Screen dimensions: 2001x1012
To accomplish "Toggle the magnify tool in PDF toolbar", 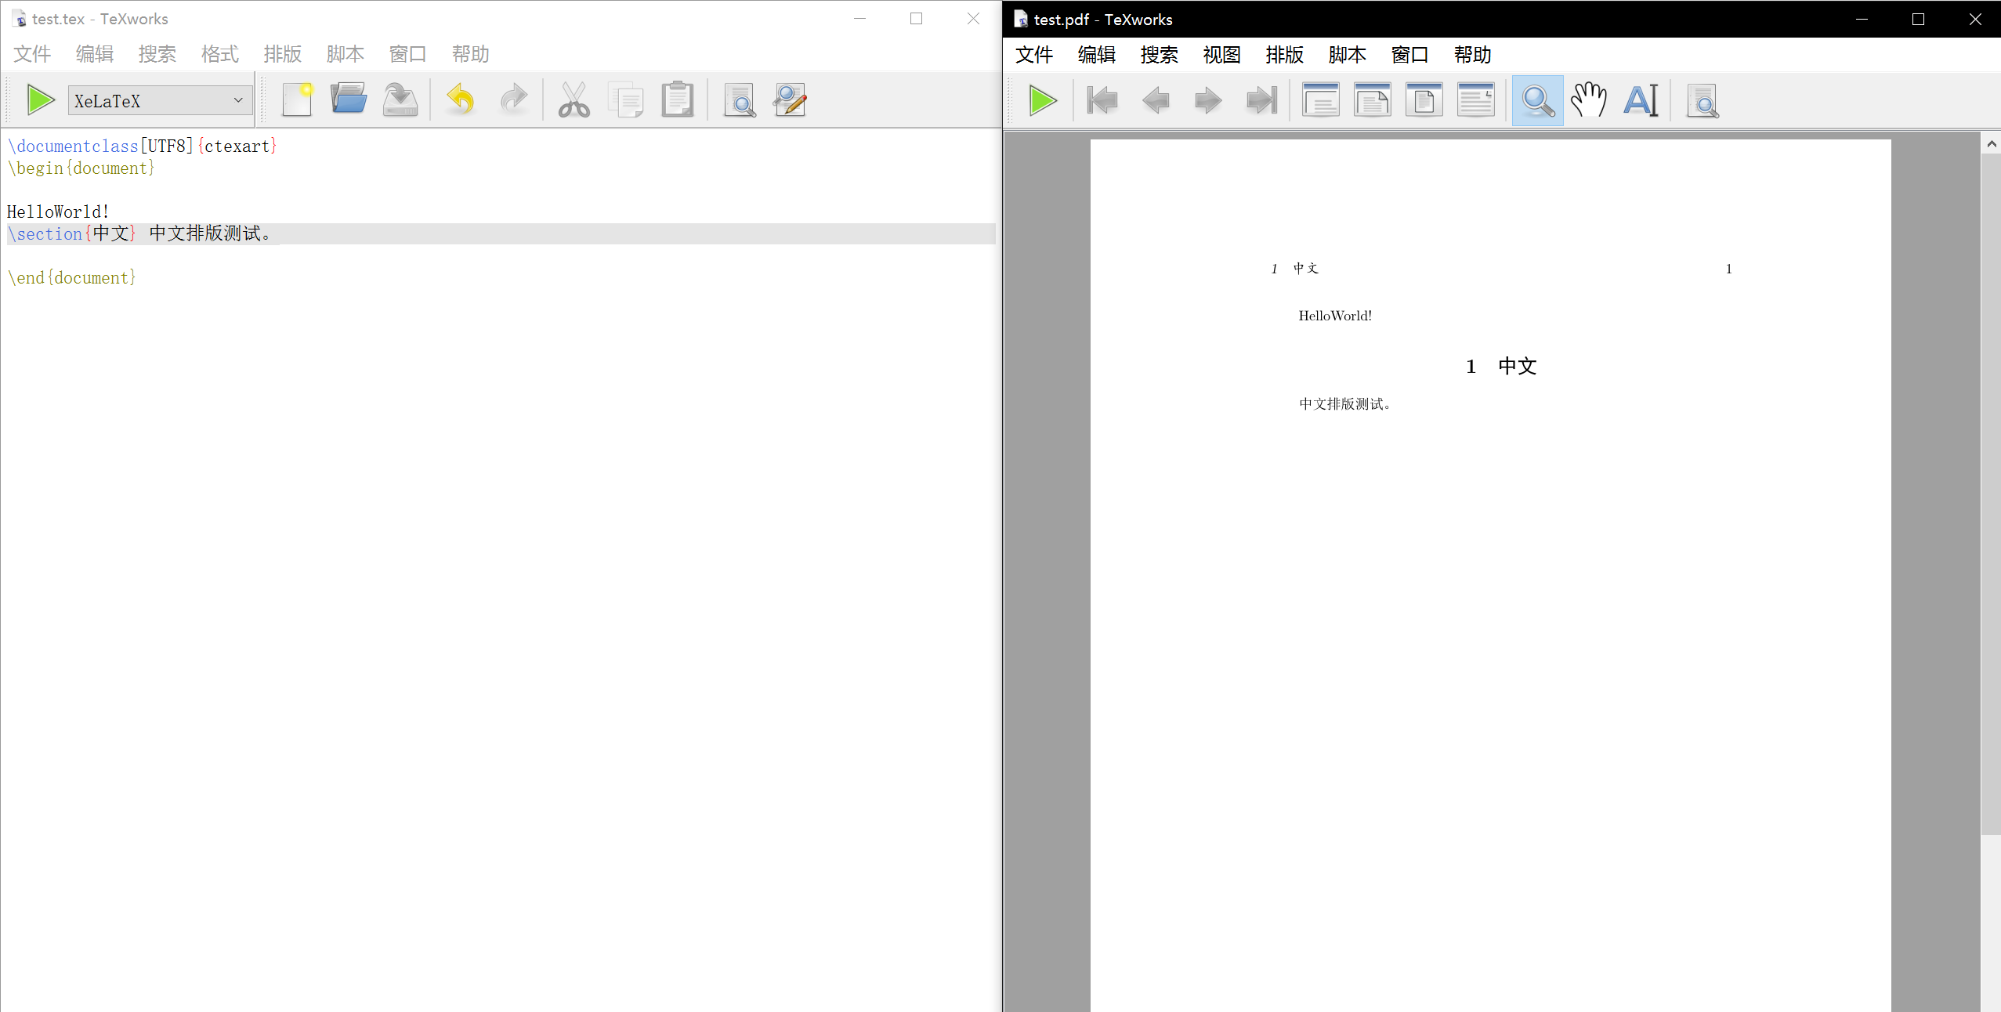I will pos(1537,100).
